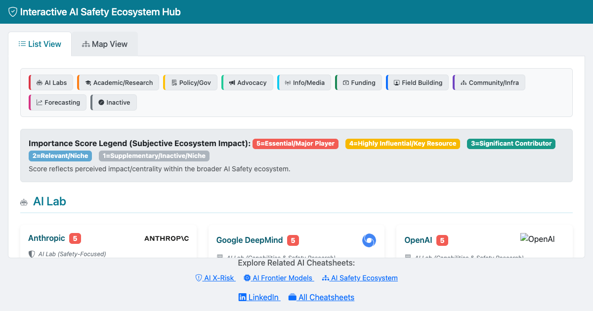Open the AI Frontier Models cheatsheet link
The width and height of the screenshot is (593, 311).
(x=279, y=278)
